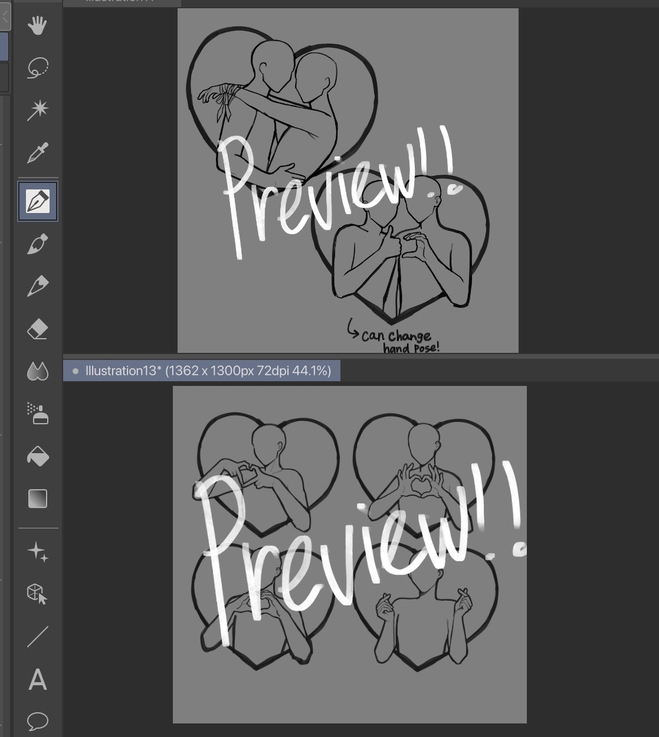Viewport: 659px width, 737px height.
Task: Choose the Pencil tool
Action: [x=37, y=286]
